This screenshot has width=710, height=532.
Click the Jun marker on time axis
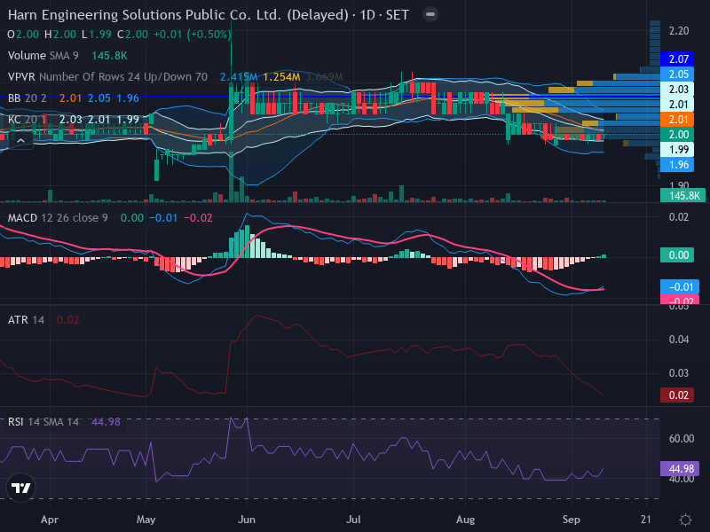tap(247, 520)
